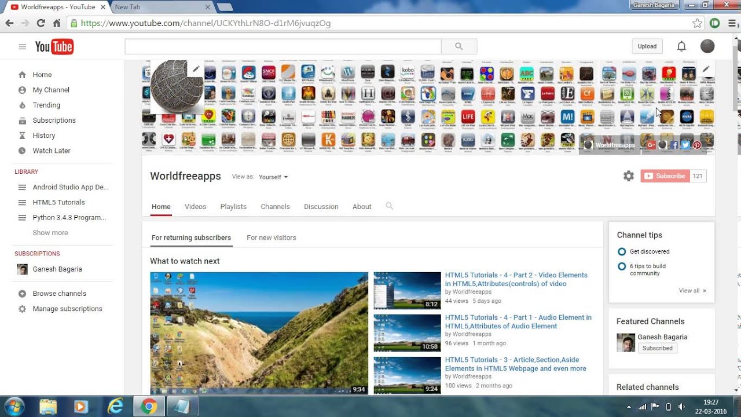The width and height of the screenshot is (741, 417).
Task: Open HTML5 Tutorials 4 Part 2 video title
Action: coord(516,279)
